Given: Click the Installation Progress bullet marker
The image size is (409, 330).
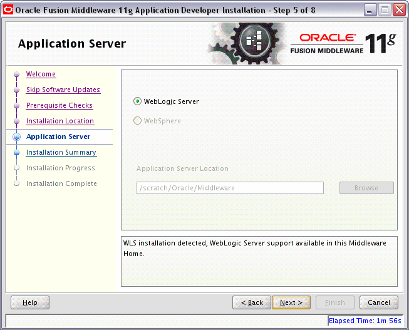Looking at the screenshot, I should [17, 168].
